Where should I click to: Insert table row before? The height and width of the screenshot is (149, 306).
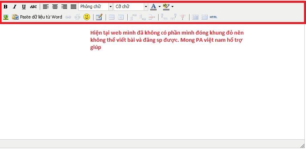coord(133,17)
